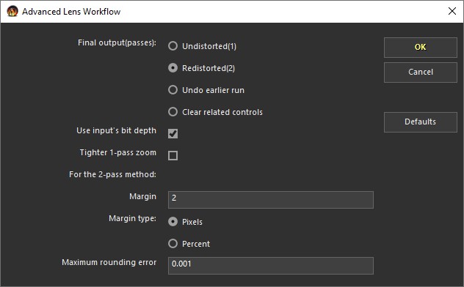Select the Redistorted(2) output option
Image resolution: width=464 pixels, height=287 pixels.
[x=173, y=68]
